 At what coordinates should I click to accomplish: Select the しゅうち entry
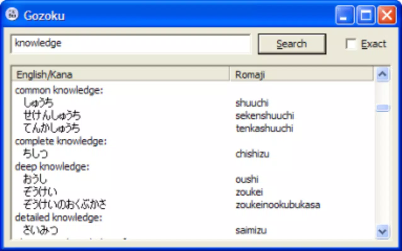38,103
